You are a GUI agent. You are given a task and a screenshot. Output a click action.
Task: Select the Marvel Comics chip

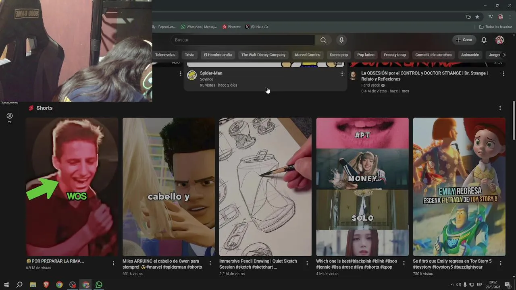[x=308, y=55]
